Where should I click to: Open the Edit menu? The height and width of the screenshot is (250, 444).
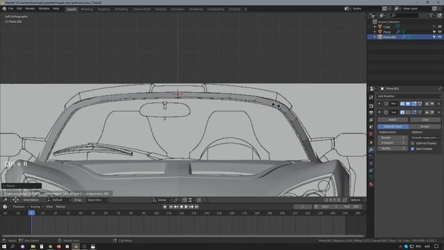tap(19, 9)
